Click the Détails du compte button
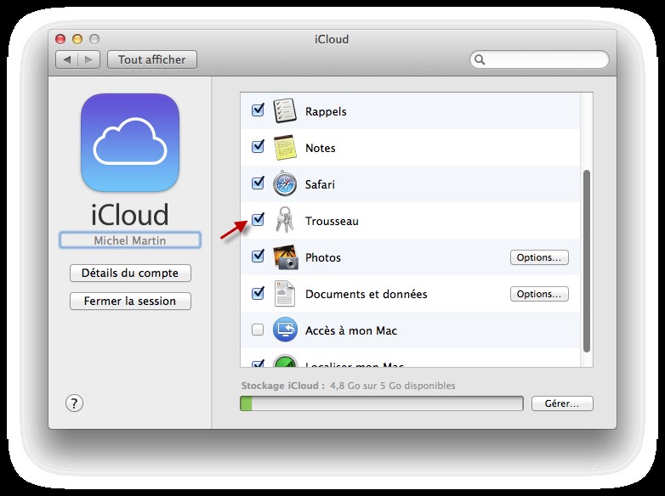This screenshot has height=496, width=665. (130, 273)
